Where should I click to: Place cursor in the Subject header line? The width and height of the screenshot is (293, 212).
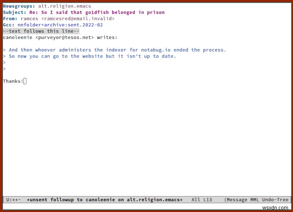(84, 12)
